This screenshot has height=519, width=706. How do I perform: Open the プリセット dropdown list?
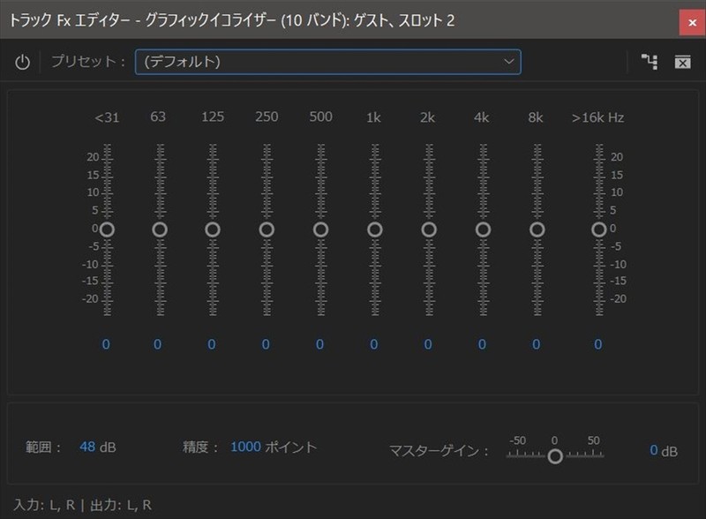point(327,62)
